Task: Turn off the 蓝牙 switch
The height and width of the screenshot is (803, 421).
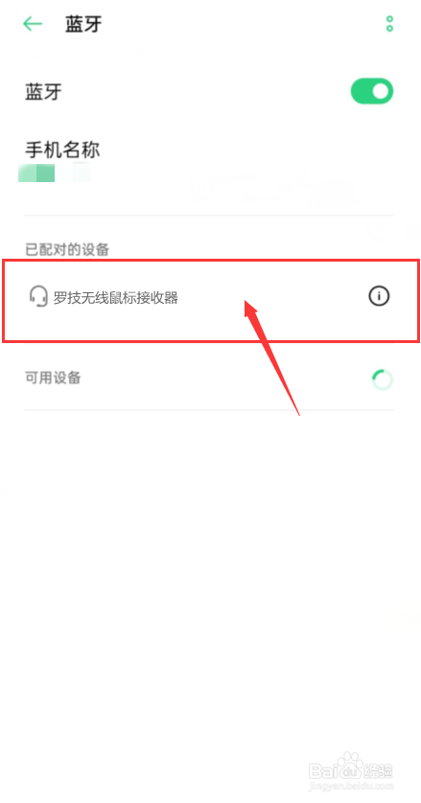Action: point(372,91)
